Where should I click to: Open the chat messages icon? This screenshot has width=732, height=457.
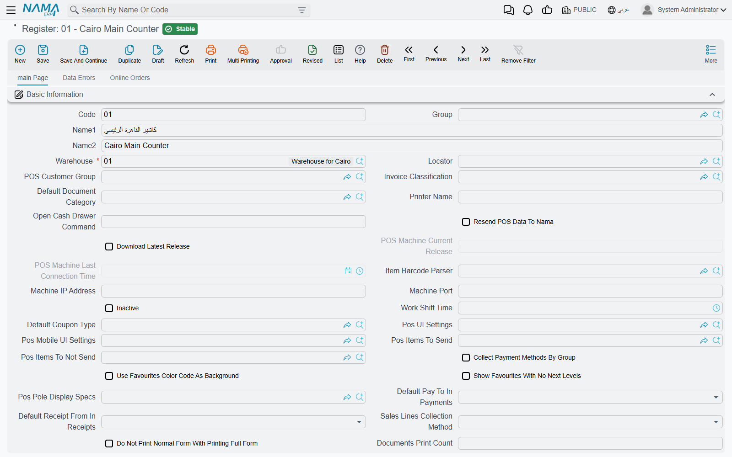(x=509, y=10)
